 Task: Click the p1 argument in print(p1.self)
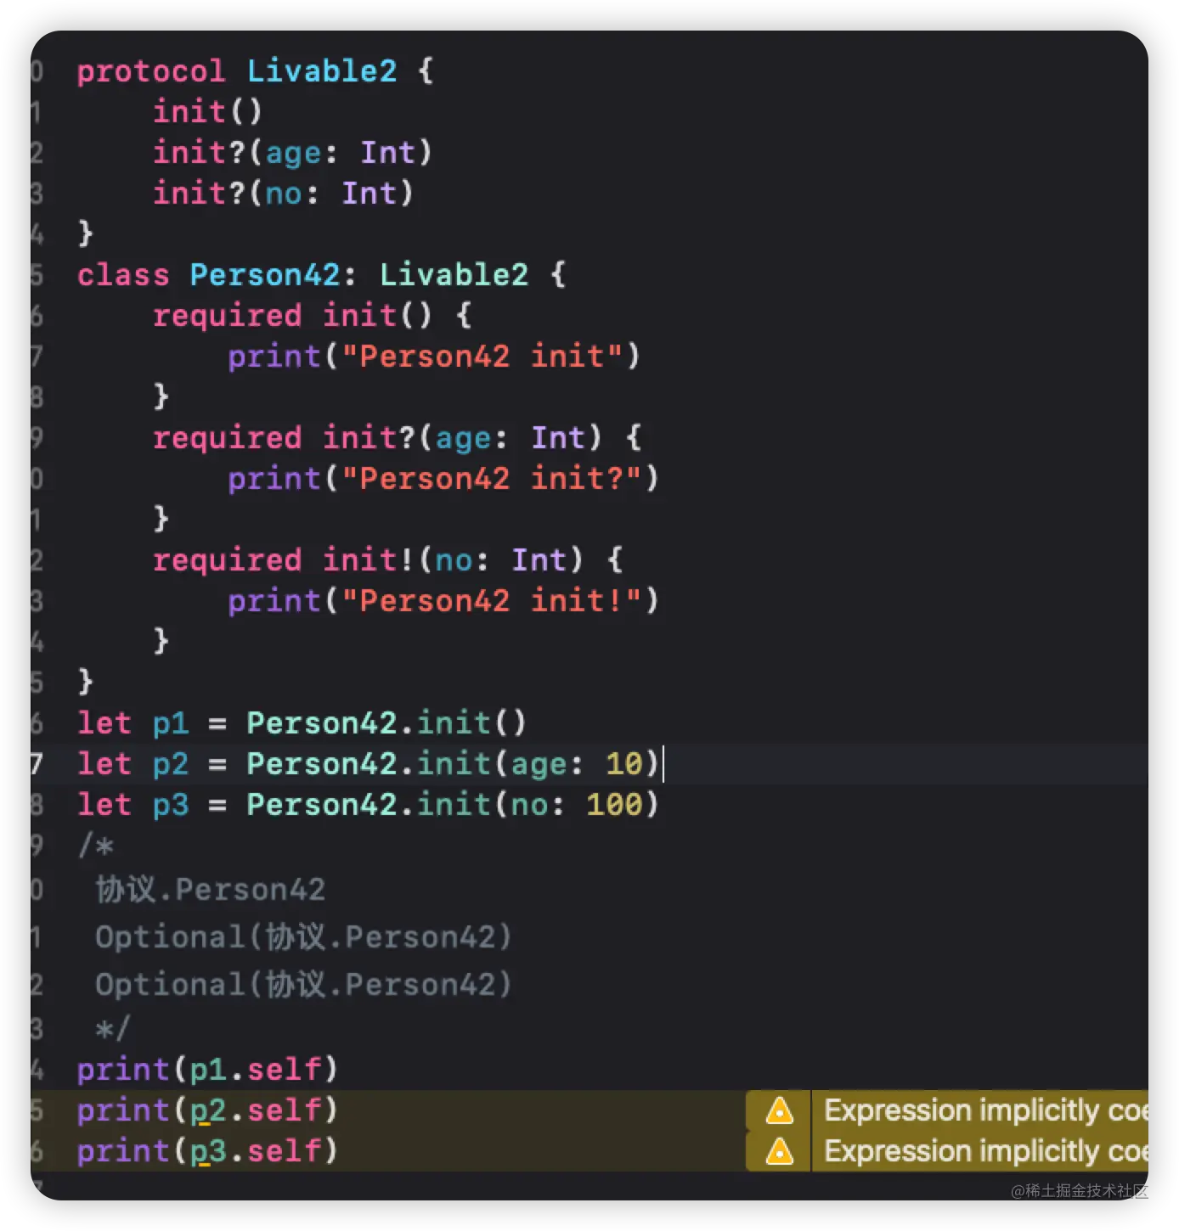208,1070
